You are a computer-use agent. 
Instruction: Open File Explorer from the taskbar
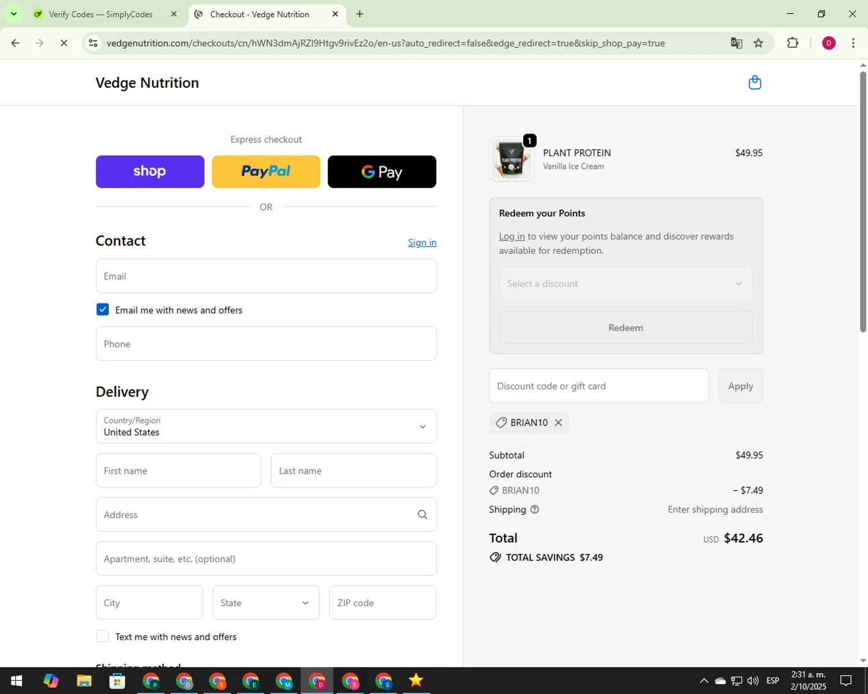point(84,681)
